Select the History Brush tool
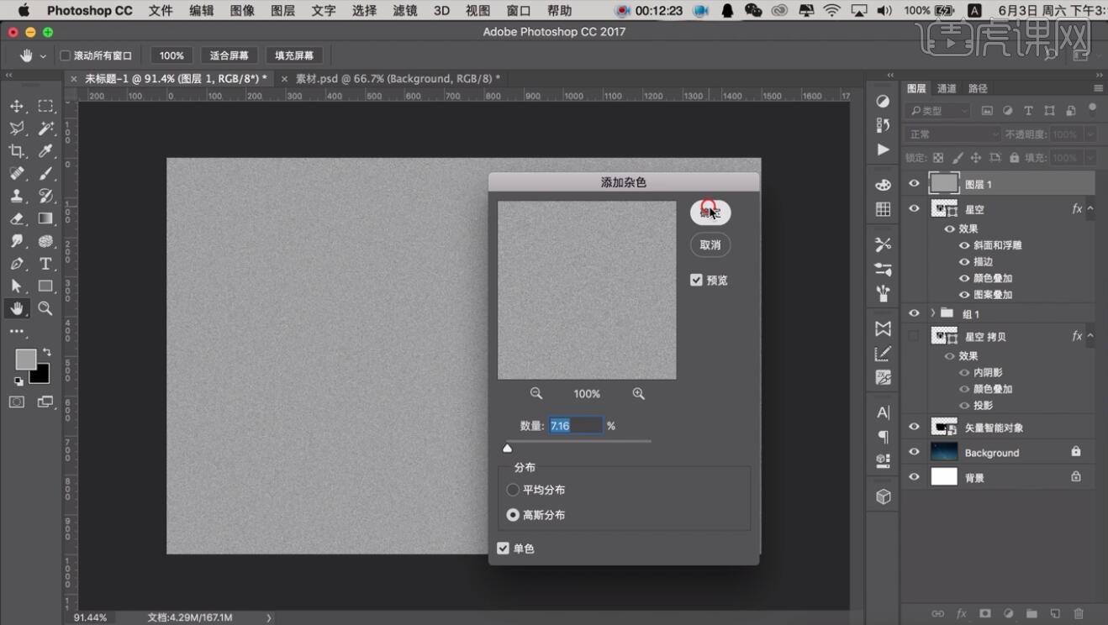Screen dimensions: 1108x625 point(45,196)
